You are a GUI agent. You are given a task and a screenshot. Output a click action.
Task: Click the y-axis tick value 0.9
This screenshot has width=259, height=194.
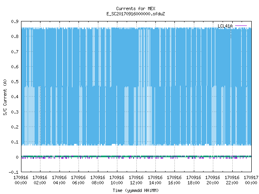15,21
